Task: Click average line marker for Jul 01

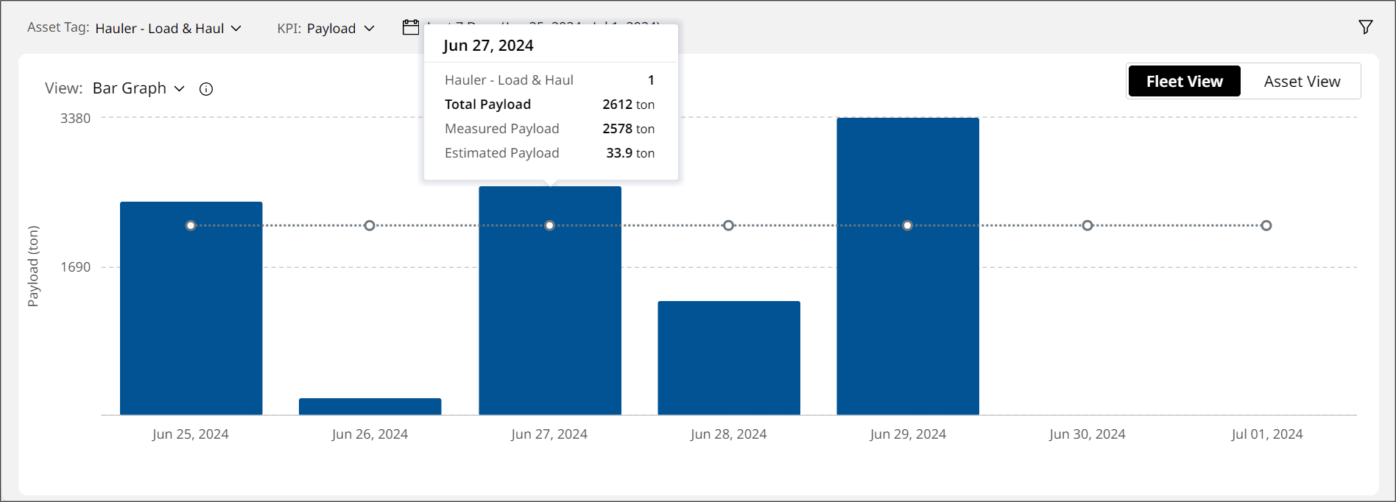Action: (x=1266, y=225)
